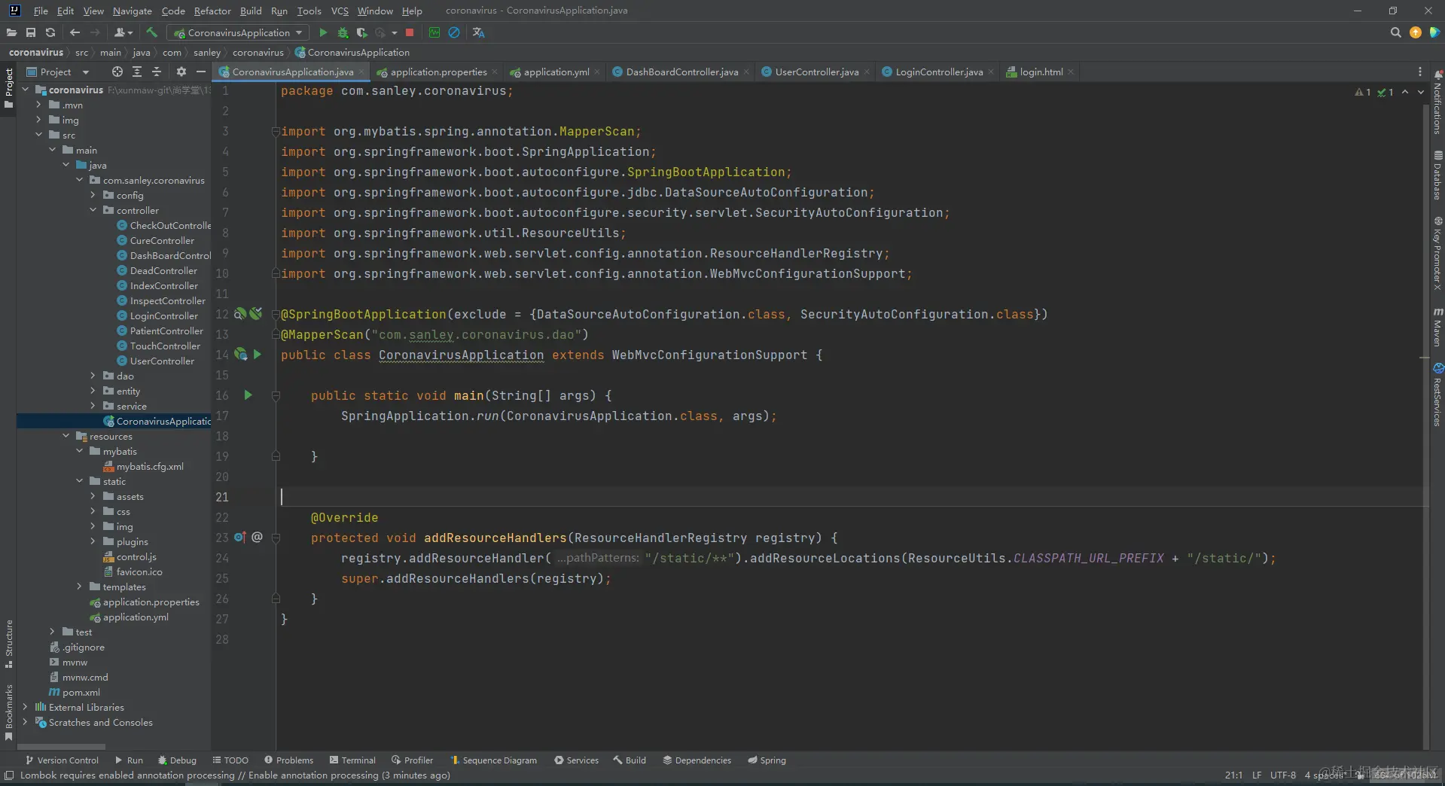Click the run gutter icon beside class declaration
Image resolution: width=1445 pixels, height=786 pixels.
[x=258, y=355]
